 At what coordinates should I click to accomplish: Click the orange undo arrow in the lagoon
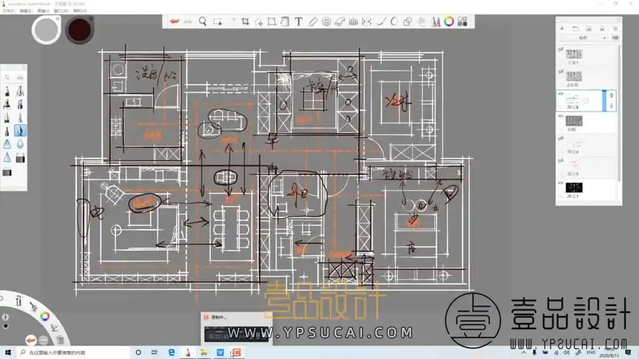[31, 340]
